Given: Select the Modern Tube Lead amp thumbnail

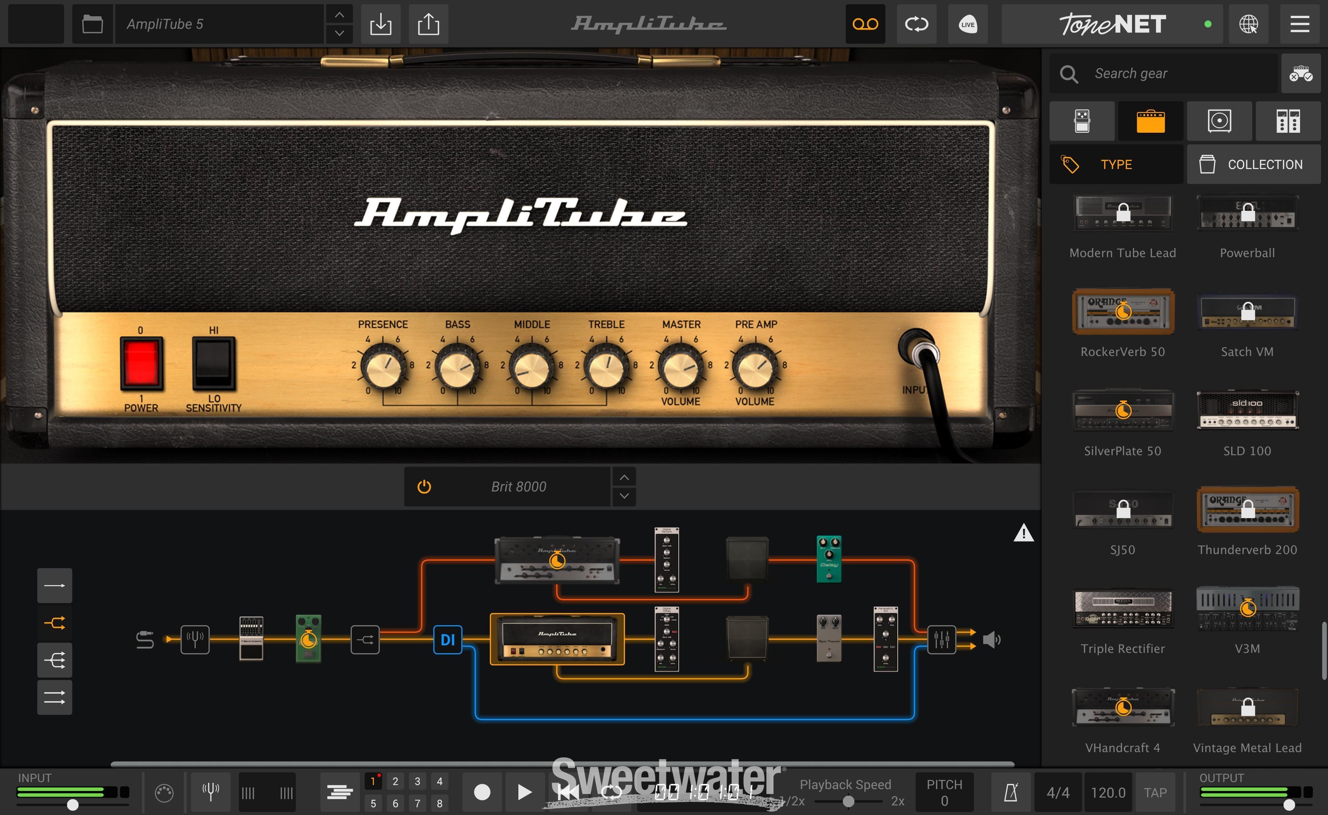Looking at the screenshot, I should pyautogui.click(x=1123, y=213).
